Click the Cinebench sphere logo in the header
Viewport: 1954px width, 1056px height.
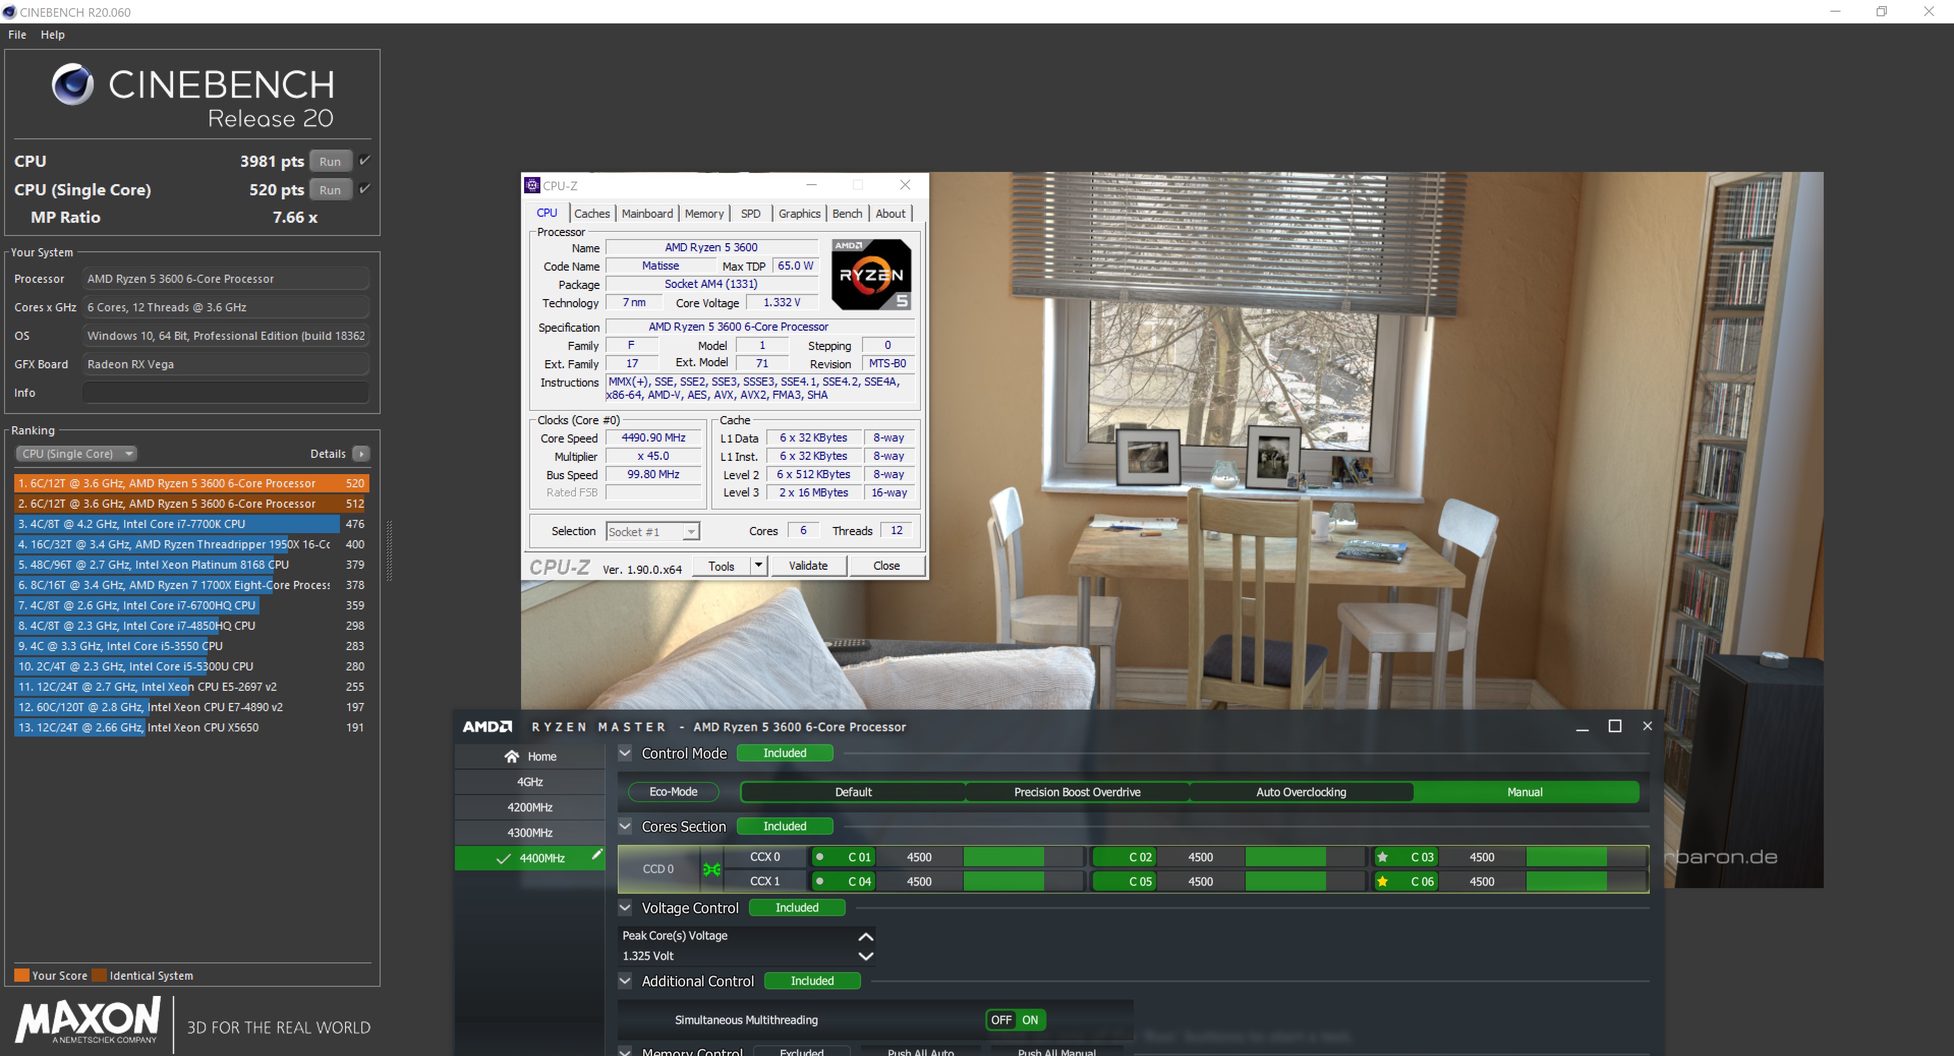pos(73,84)
